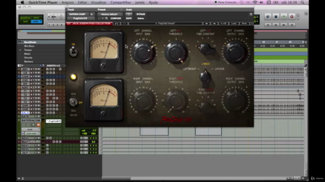Solo the BATERIACOM track with S button
The width and height of the screenshot is (325, 182).
[x=33, y=125]
